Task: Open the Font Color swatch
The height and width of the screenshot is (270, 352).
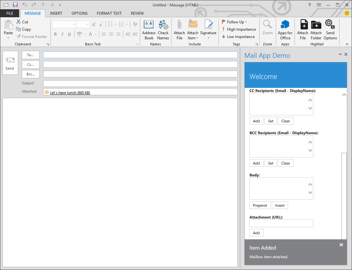Action: click(x=91, y=34)
